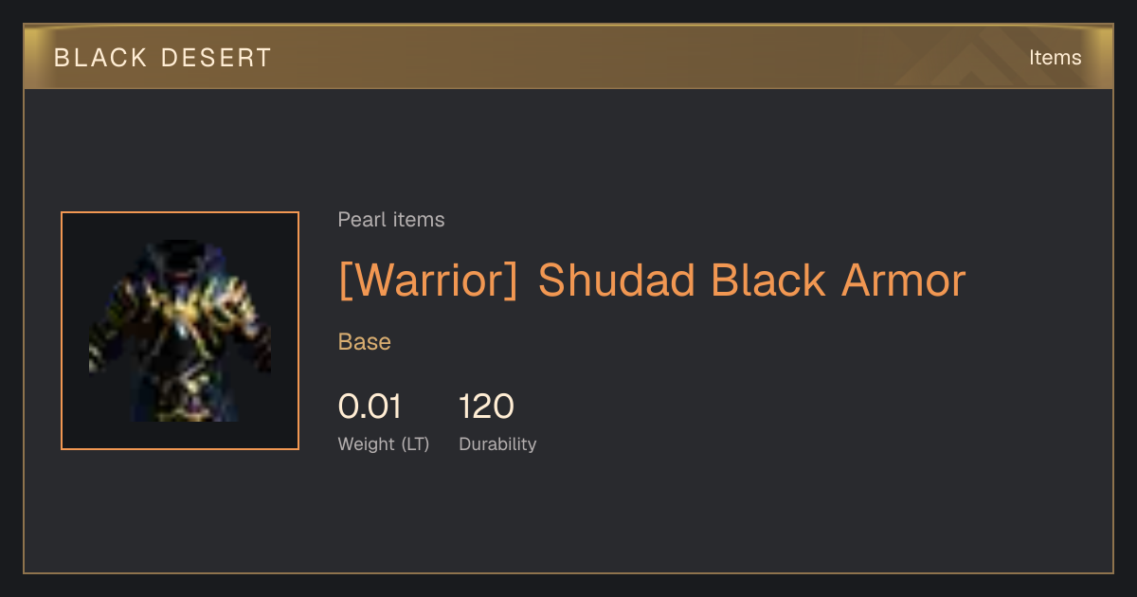Click the Weight (LT) label

pos(384,443)
